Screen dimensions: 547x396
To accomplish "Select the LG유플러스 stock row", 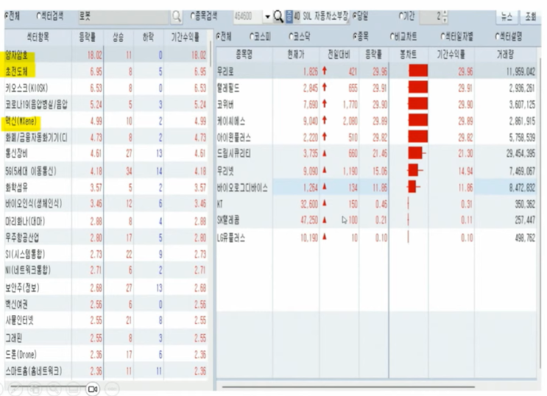I will tap(376, 238).
